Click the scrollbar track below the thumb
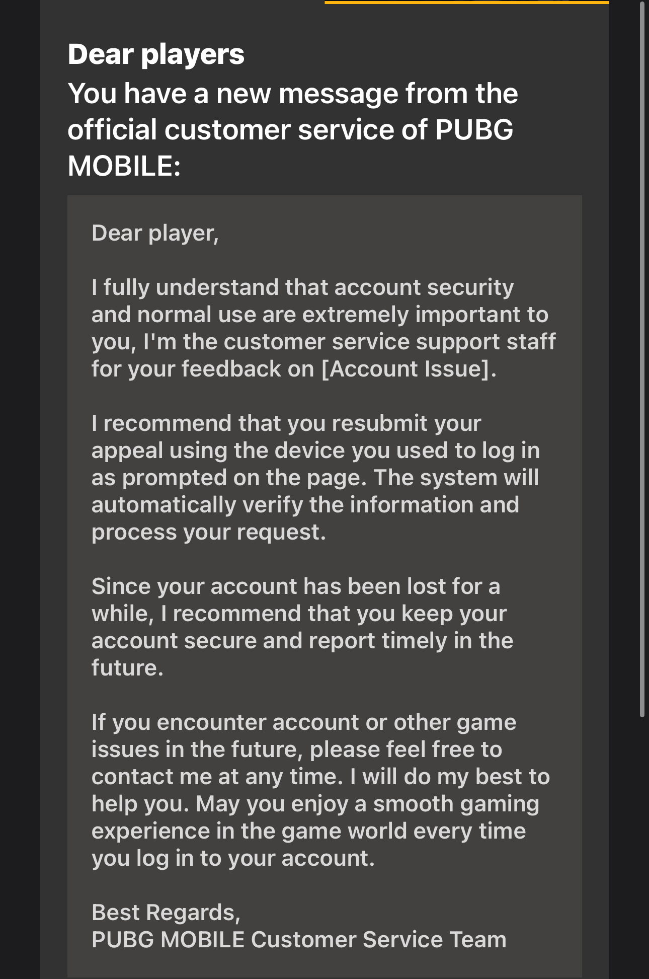 tap(642, 848)
